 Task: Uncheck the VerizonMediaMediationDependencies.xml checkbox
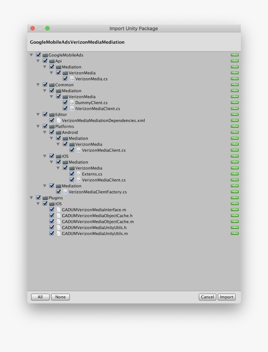52,120
